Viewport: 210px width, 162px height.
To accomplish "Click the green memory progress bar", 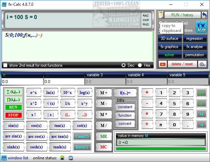I will (x=161, y=149).
